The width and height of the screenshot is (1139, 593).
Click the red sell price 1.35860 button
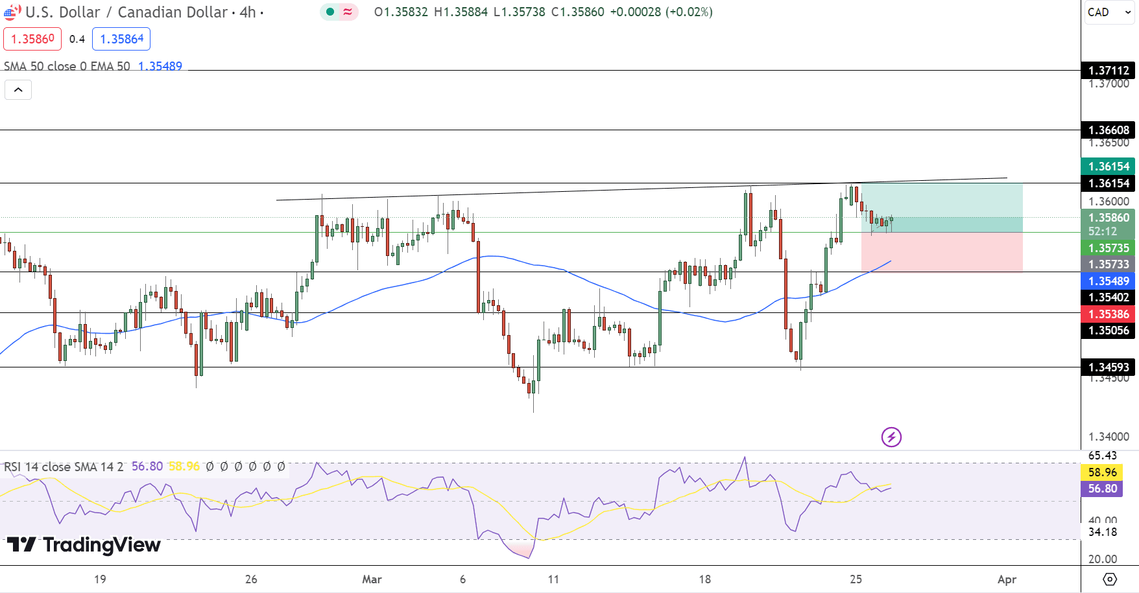click(x=32, y=39)
